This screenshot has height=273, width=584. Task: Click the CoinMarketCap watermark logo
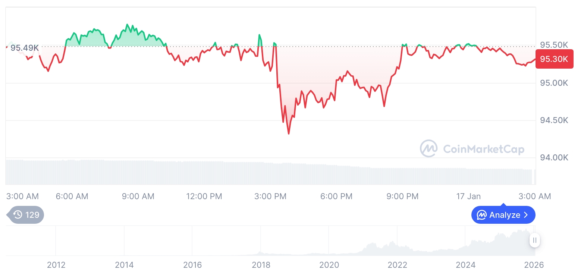428,149
